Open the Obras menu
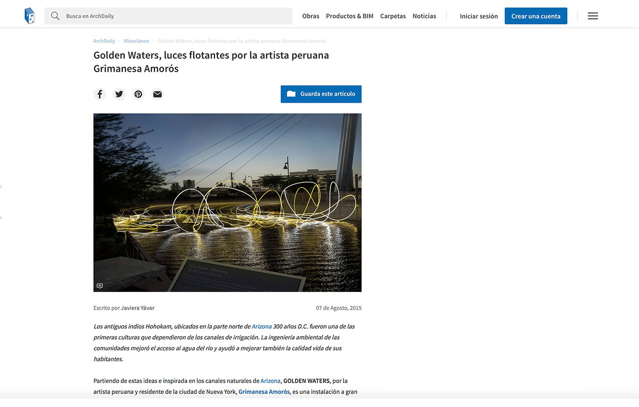 click(x=311, y=16)
